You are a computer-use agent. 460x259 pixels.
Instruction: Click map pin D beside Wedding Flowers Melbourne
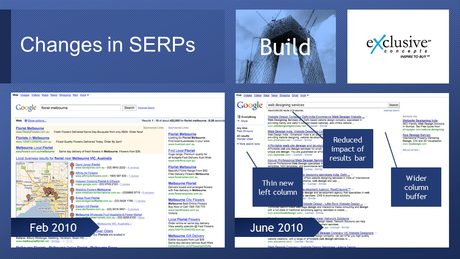pos(72,191)
